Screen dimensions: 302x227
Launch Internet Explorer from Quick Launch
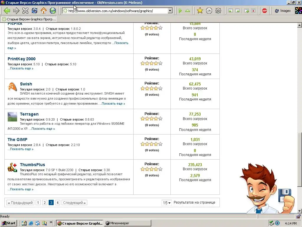coord(31,223)
